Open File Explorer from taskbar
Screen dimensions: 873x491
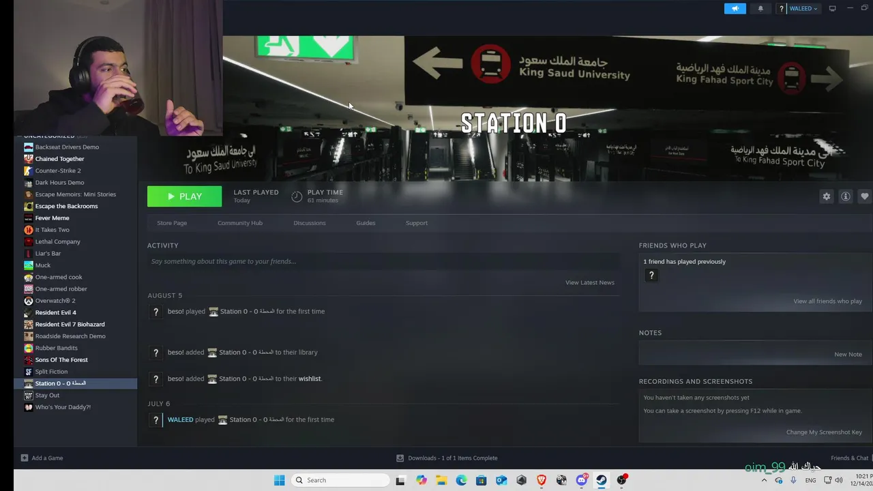[x=441, y=480]
